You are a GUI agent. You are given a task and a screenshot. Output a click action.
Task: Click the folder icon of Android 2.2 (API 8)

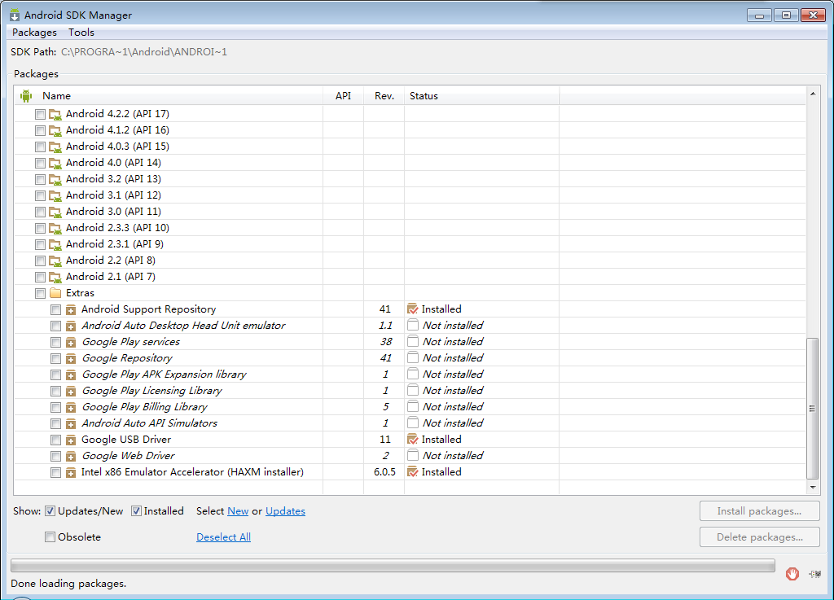click(55, 261)
